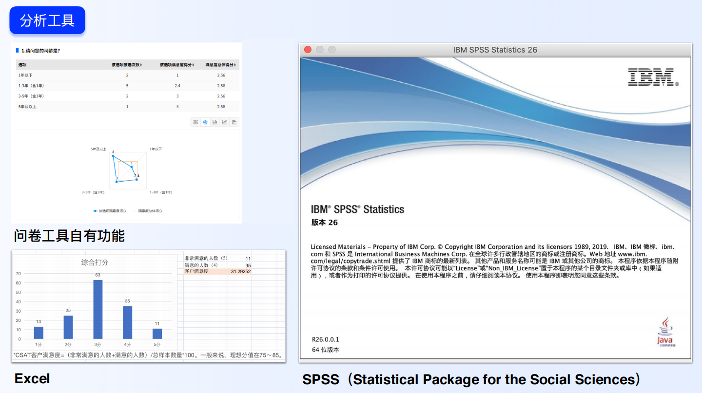Screen dimensions: 702x393
Task: Click the chart icon left of radar icon
Action: click(195, 122)
